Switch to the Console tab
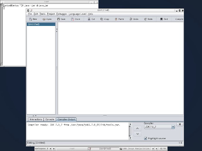 [50, 119]
